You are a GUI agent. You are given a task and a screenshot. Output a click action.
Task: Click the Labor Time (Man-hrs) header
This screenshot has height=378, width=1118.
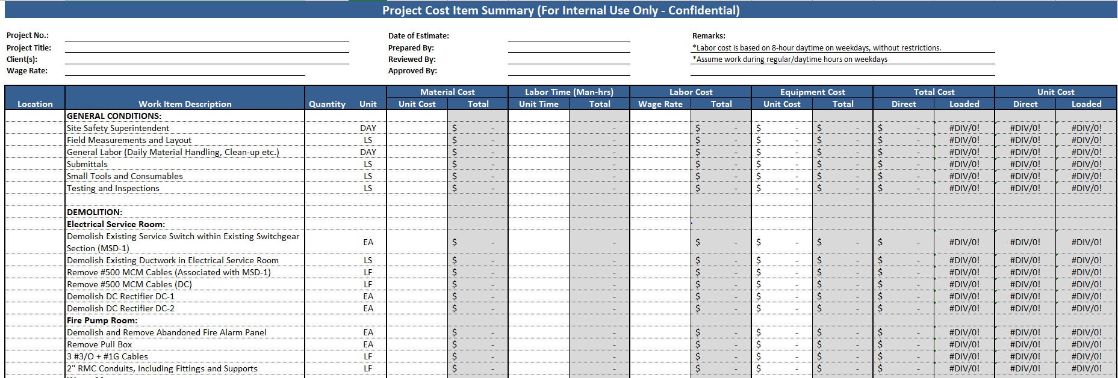569,92
